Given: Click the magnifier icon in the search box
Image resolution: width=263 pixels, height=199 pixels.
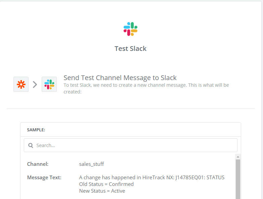Looking at the screenshot, I should tap(31, 145).
